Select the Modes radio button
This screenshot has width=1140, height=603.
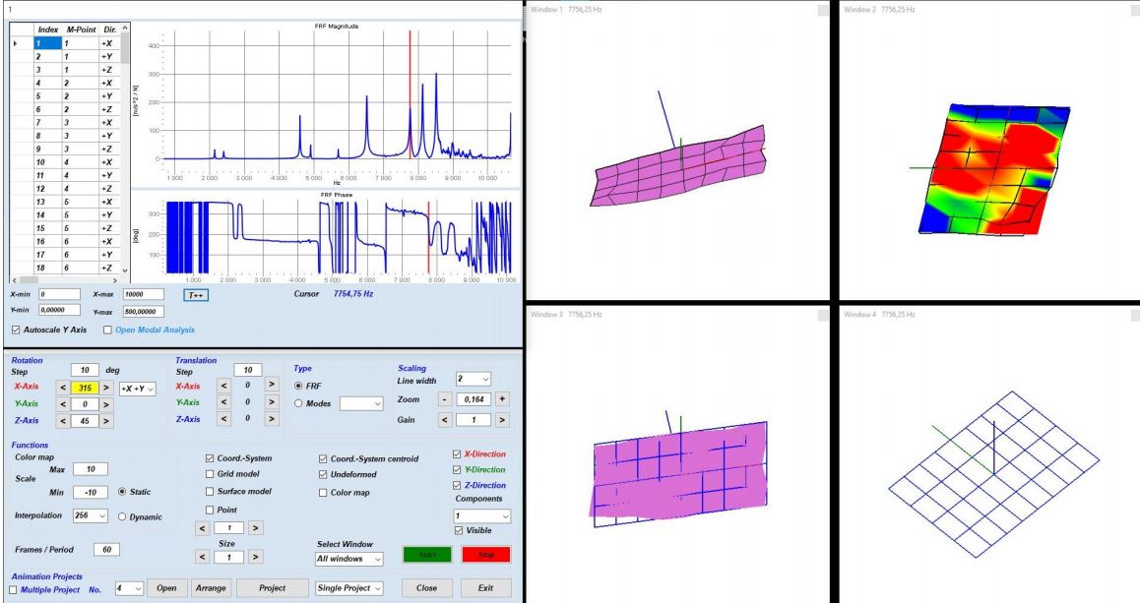click(298, 403)
